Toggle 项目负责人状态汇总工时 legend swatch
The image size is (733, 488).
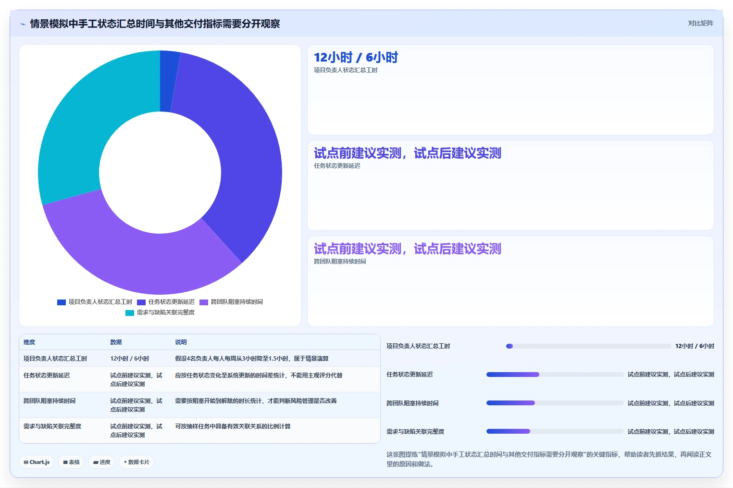click(62, 302)
